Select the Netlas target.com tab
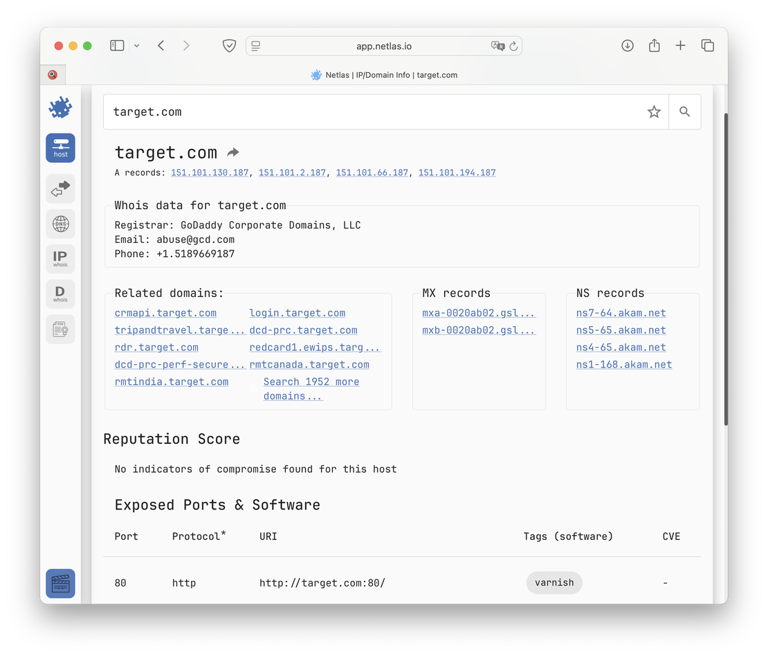This screenshot has width=768, height=657. coord(384,75)
